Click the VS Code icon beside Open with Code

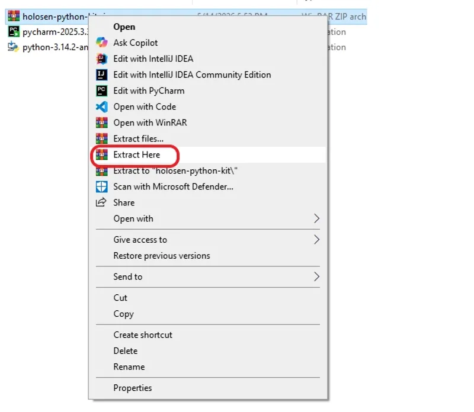point(101,107)
